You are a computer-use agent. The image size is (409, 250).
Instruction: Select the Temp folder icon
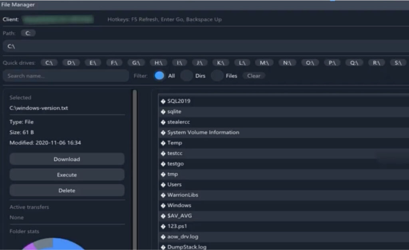[x=163, y=143]
